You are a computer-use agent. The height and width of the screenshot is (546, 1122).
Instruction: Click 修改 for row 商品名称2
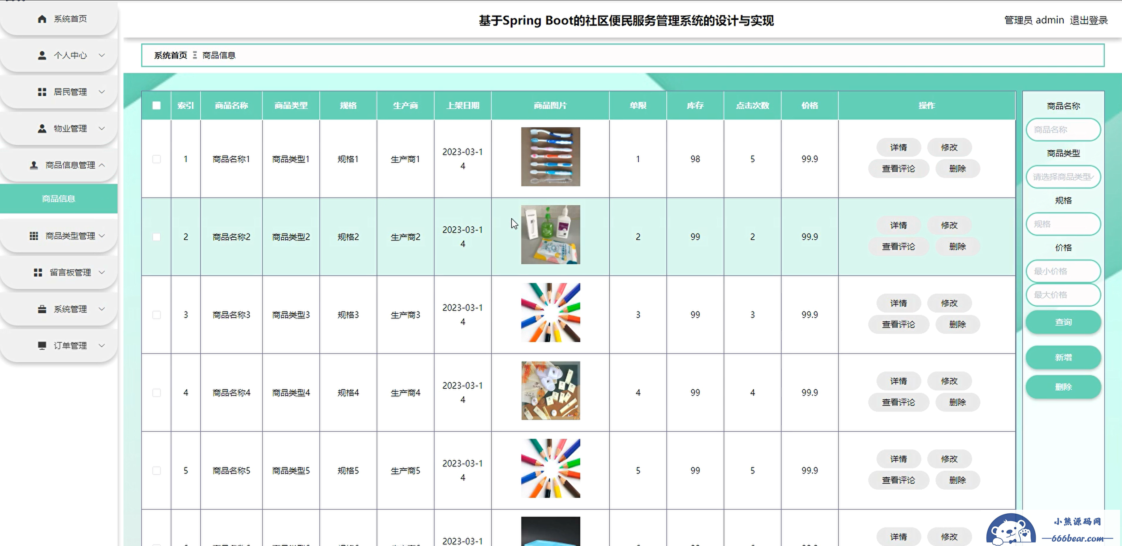click(949, 225)
